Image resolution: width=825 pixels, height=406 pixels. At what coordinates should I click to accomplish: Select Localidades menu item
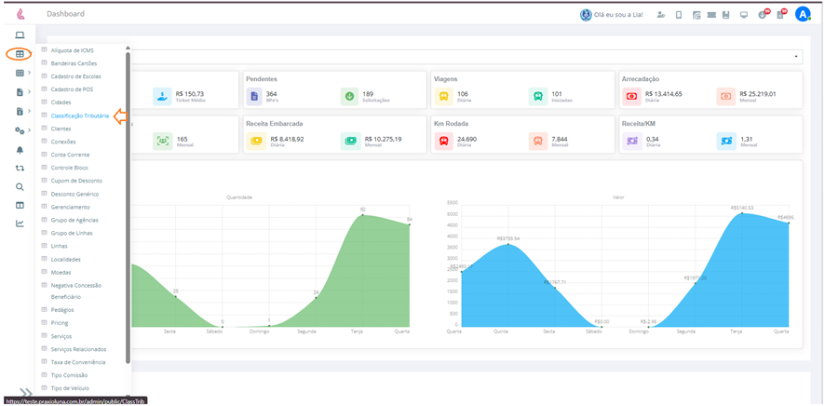point(65,259)
